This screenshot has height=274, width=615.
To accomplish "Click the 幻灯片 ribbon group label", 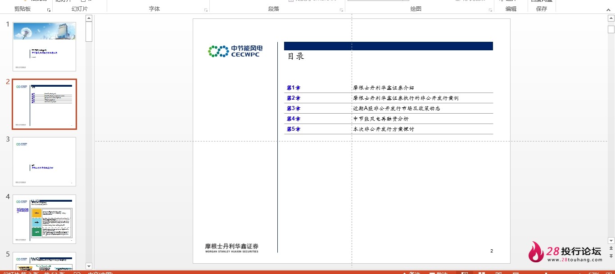I will pyautogui.click(x=80, y=9).
